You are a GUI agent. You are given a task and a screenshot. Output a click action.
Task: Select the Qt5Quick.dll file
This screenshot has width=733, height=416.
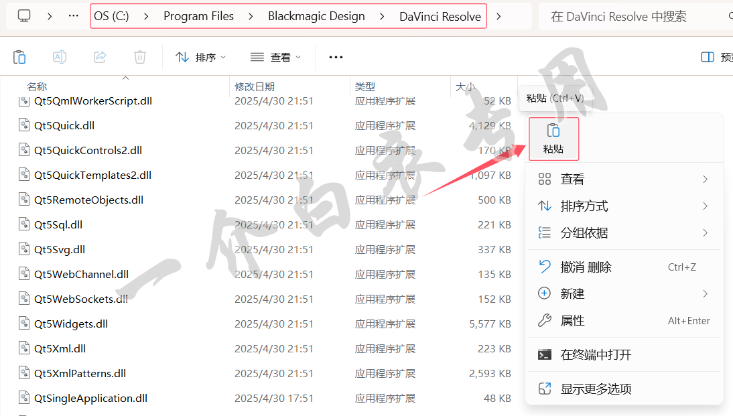[x=64, y=126]
